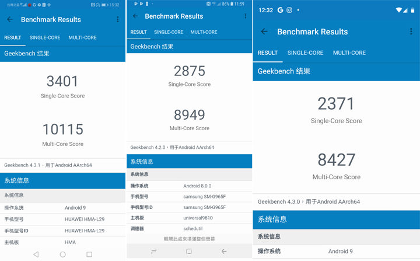Tap Geekbench 4.2.0 version line
Image resolution: width=420 pixels, height=261 pixels.
pyautogui.click(x=172, y=147)
